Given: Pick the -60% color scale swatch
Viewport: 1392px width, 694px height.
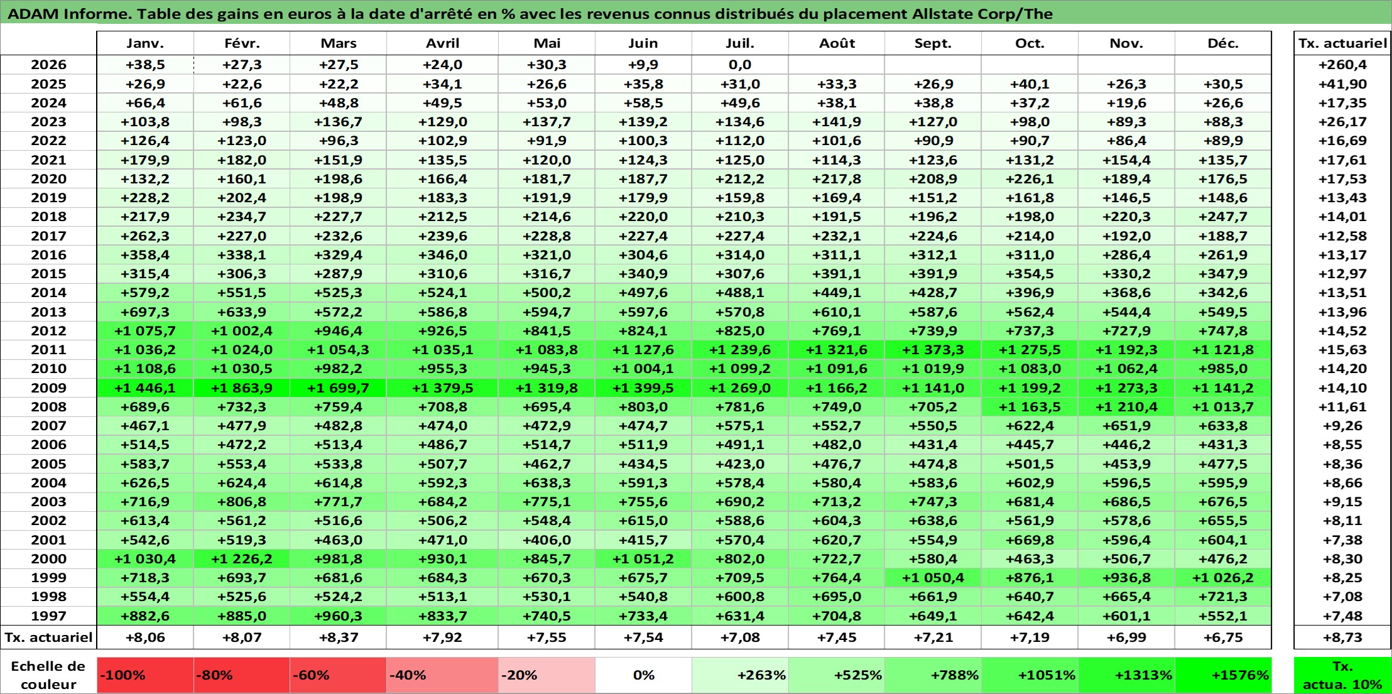Looking at the screenshot, I should coord(339,675).
